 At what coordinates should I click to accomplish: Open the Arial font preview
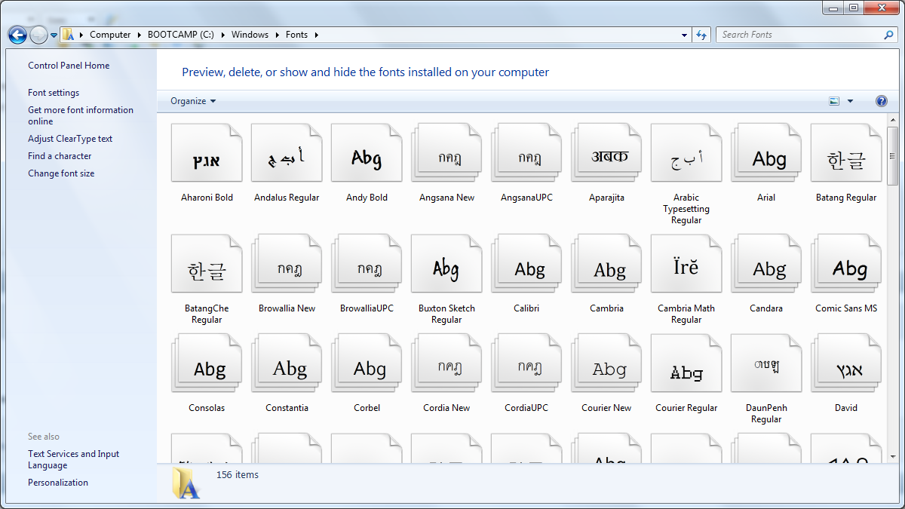click(x=765, y=152)
